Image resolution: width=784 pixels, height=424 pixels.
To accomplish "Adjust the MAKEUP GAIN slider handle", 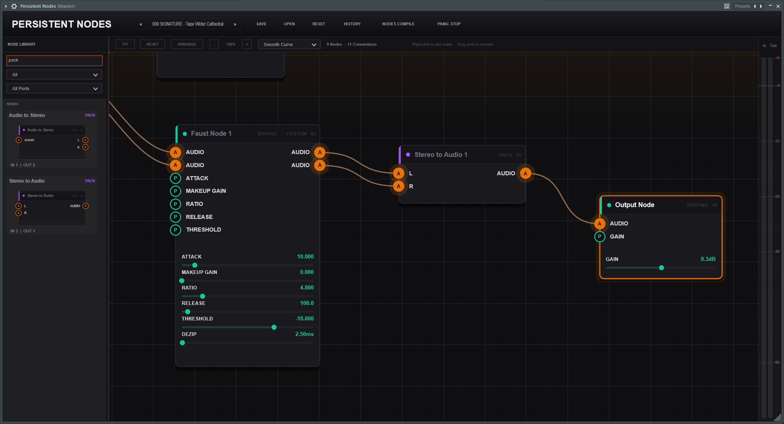I will (x=182, y=281).
